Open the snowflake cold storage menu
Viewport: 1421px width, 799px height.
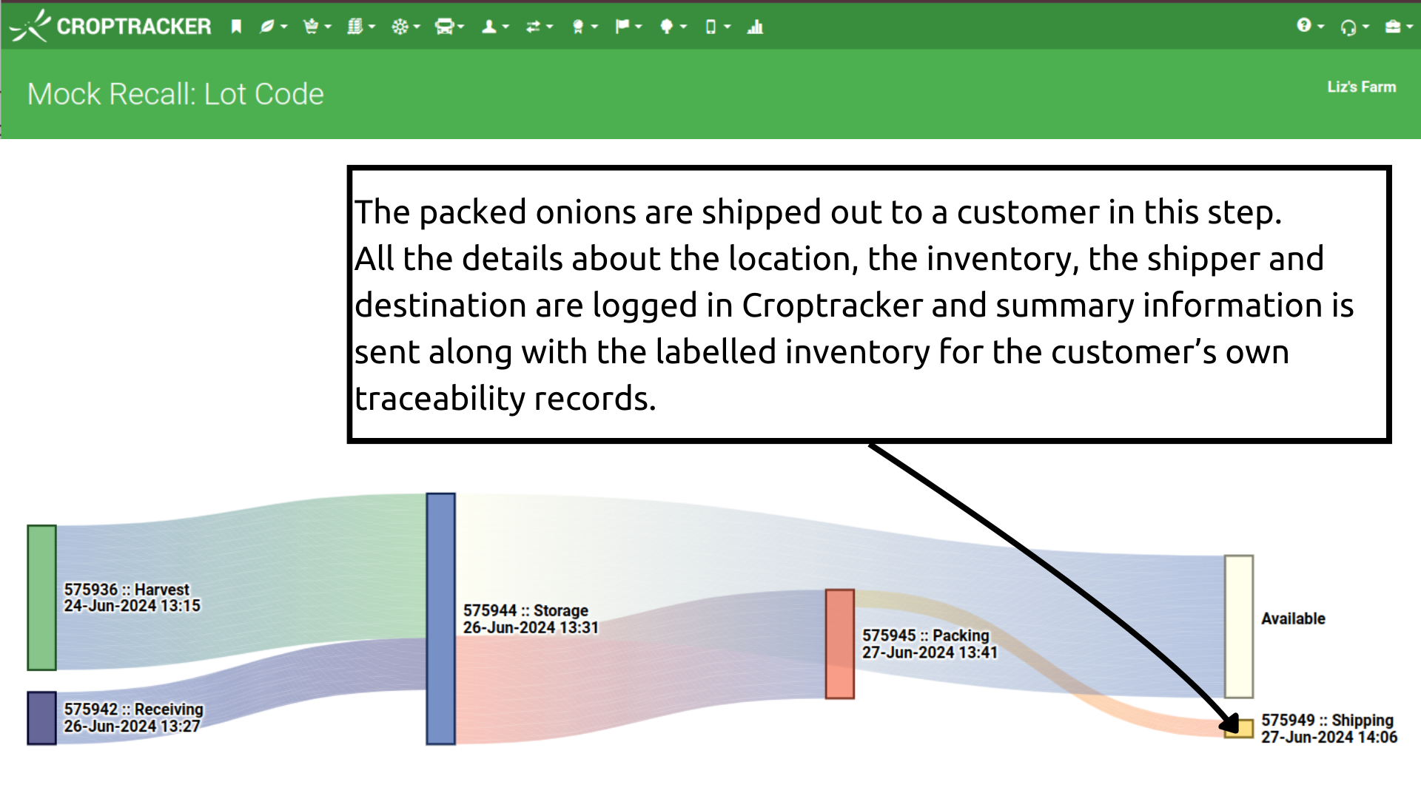coord(406,27)
